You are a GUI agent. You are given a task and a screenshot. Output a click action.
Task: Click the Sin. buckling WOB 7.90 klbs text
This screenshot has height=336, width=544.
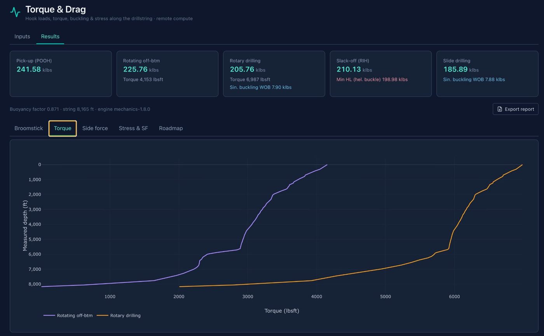pos(261,87)
